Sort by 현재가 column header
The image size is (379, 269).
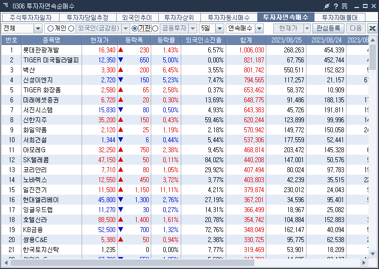(100, 40)
